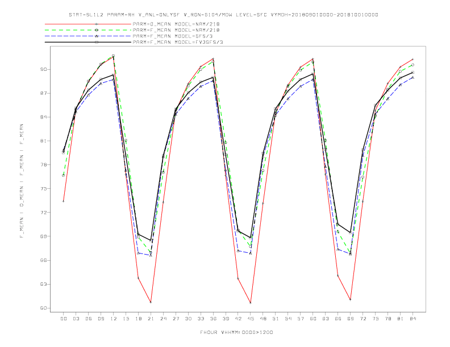Click the black solid legend line sample
Viewport: 450px width, 347px height.
(88, 42)
